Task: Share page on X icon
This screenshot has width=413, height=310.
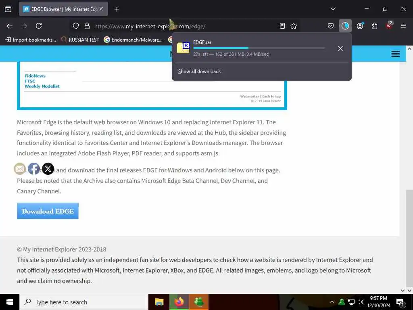Action: pos(48,169)
